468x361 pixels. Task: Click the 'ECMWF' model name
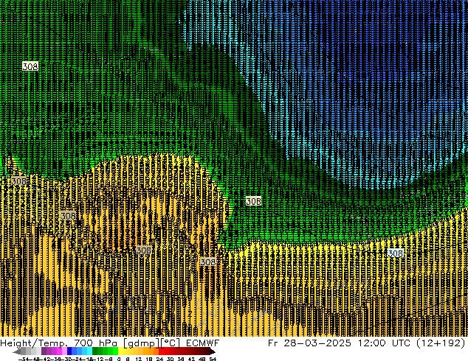click(203, 343)
